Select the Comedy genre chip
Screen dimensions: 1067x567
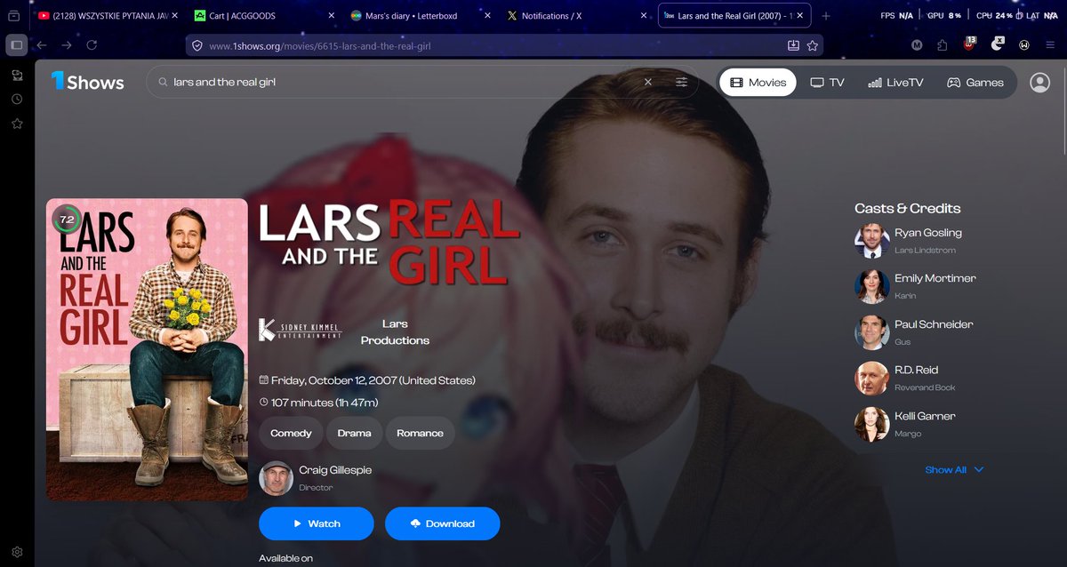291,433
